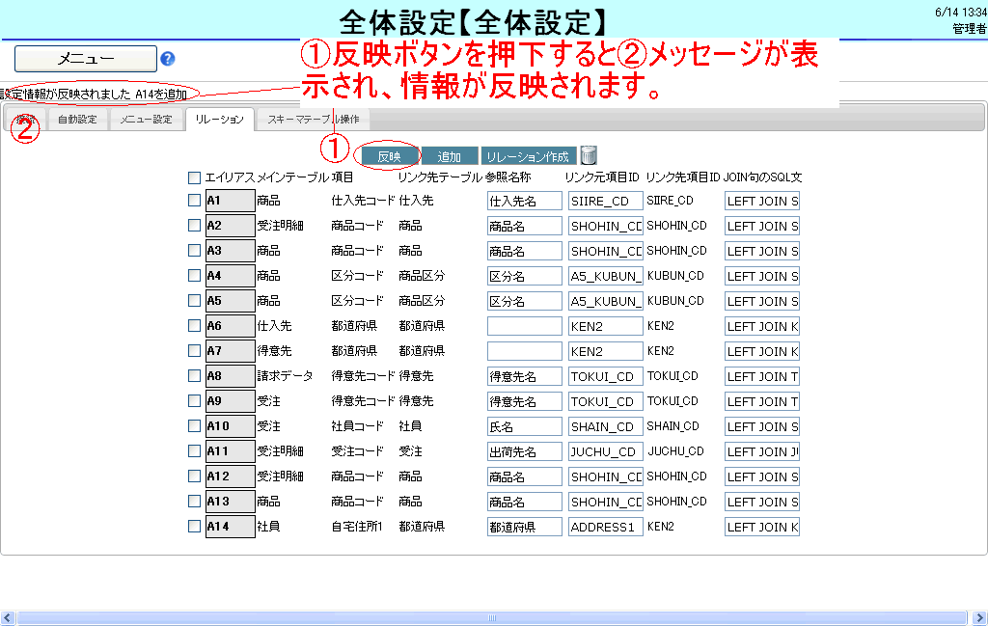Click the right scroll arrow at bottom
The image size is (988, 626).
pyautogui.click(x=979, y=618)
